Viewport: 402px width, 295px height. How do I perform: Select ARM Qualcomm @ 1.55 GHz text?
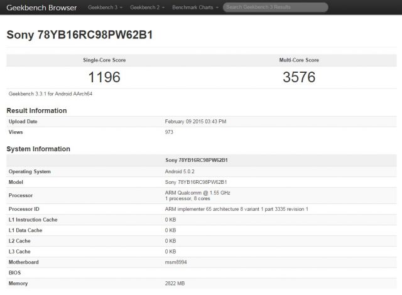[197, 193]
